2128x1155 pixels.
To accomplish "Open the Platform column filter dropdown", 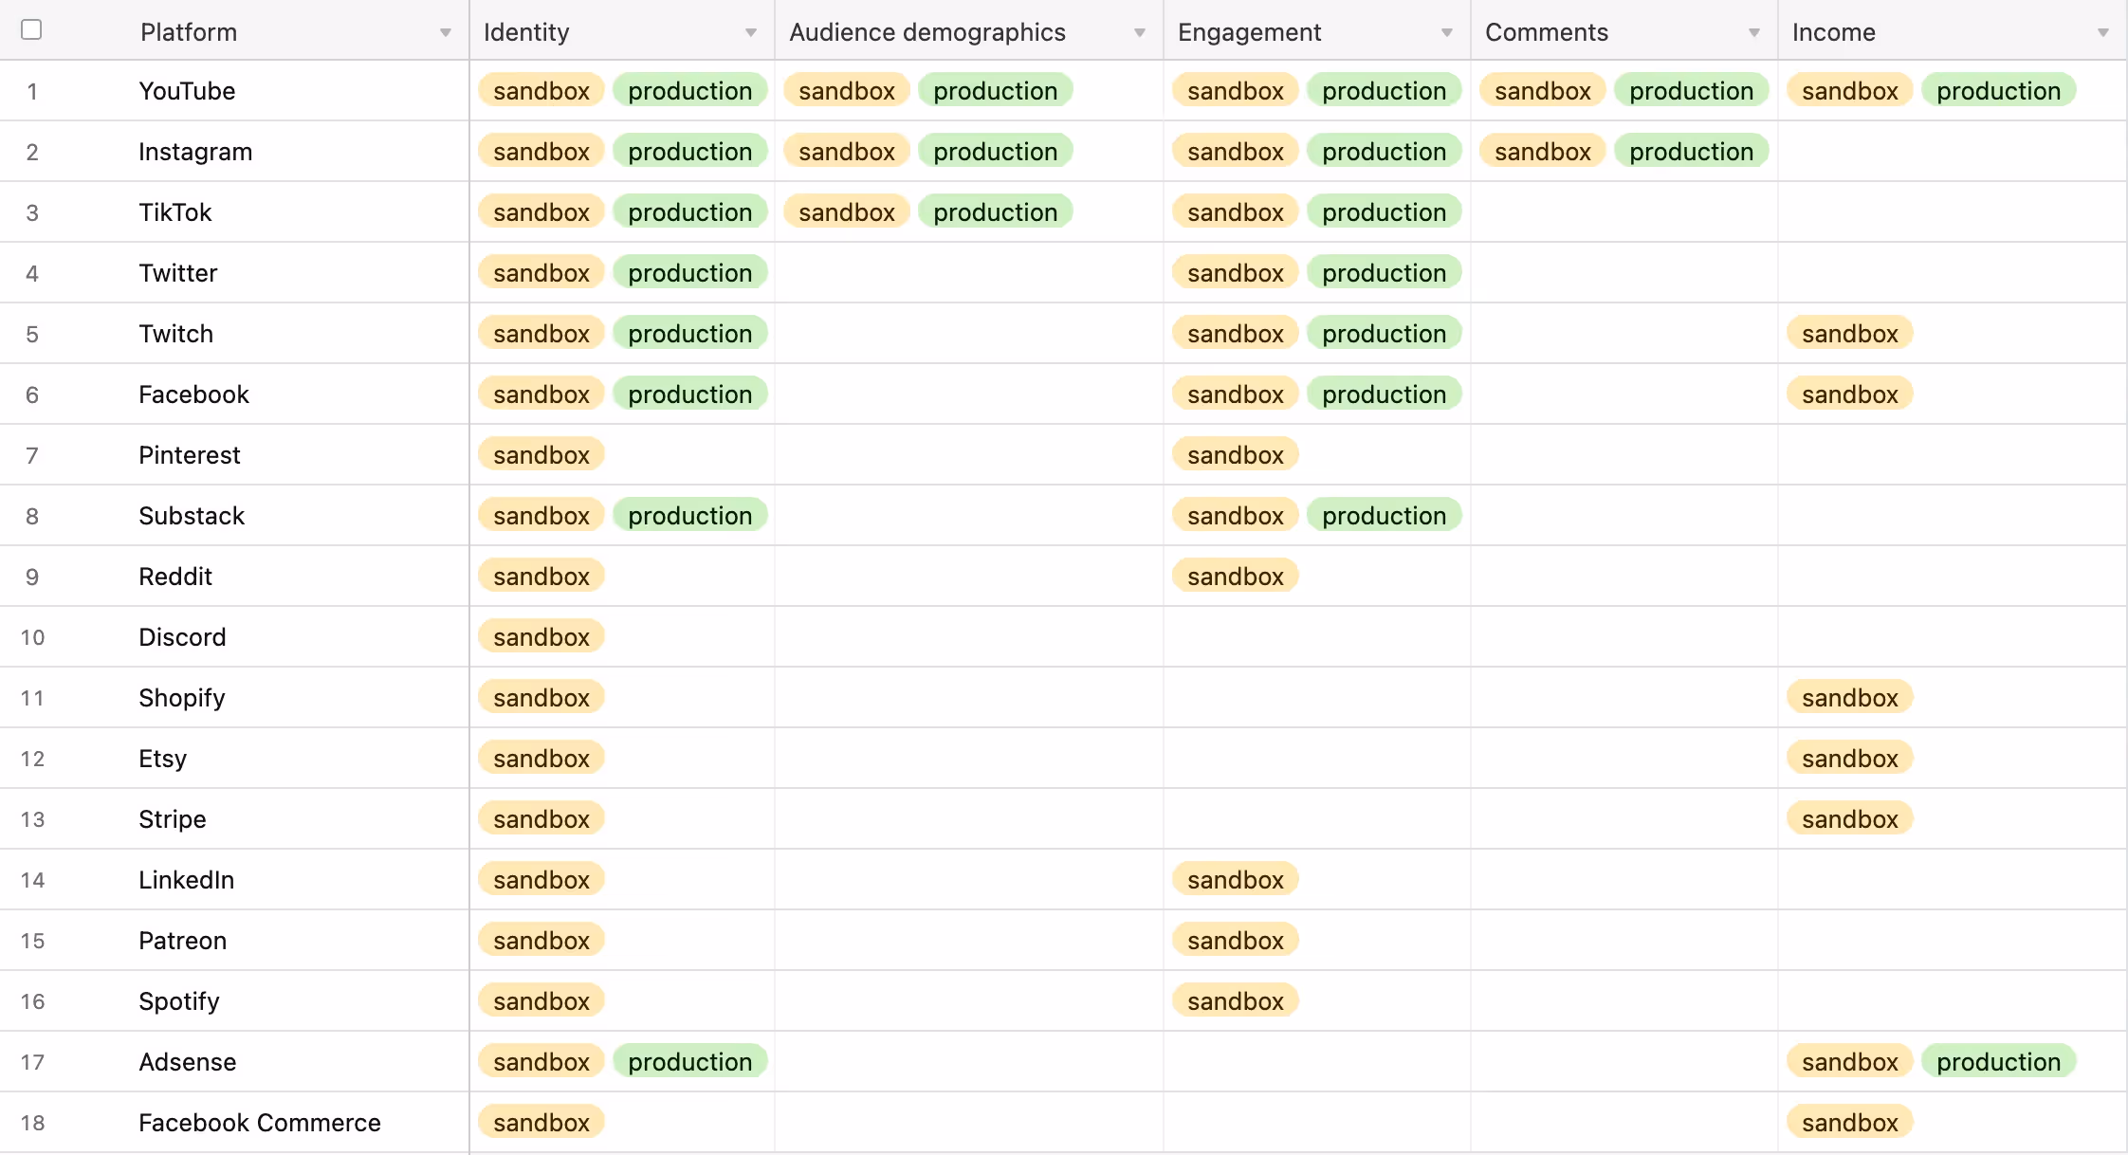I will pos(446,31).
